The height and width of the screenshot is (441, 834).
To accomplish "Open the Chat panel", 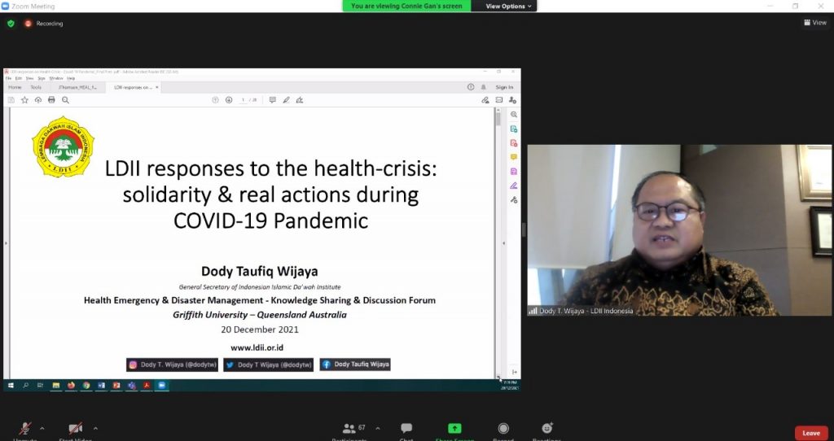I will 406,428.
